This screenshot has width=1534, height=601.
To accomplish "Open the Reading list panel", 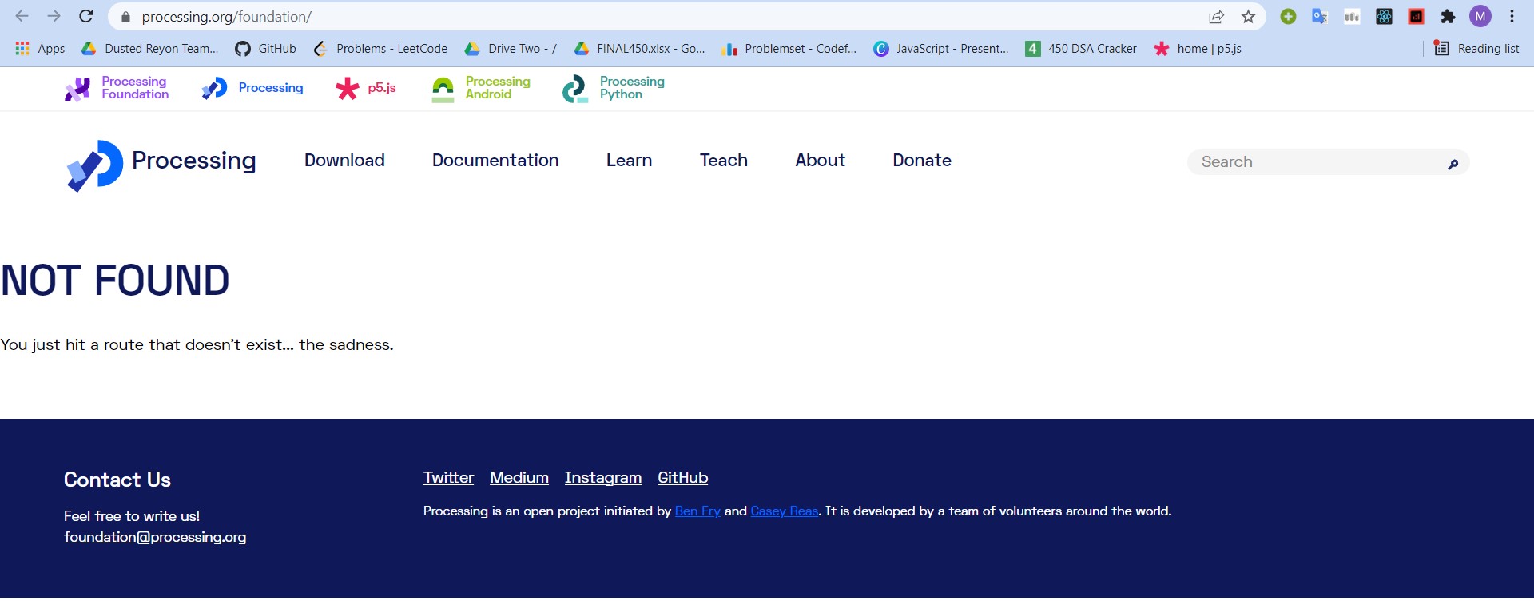I will 1476,49.
